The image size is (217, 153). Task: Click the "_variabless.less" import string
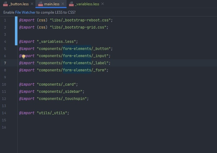tap(56, 42)
